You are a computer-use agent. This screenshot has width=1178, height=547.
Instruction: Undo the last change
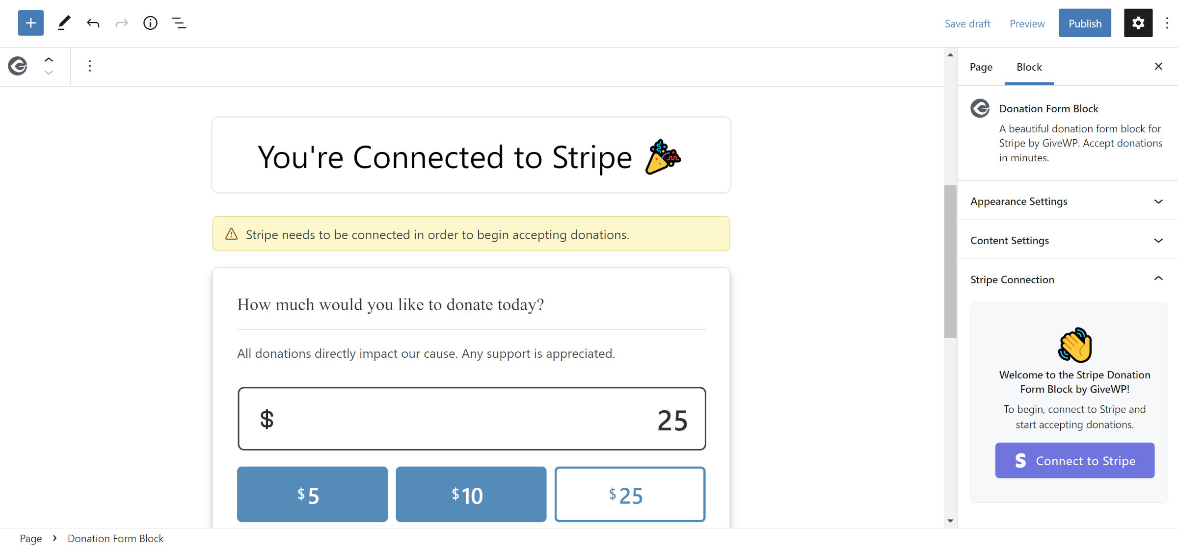93,23
